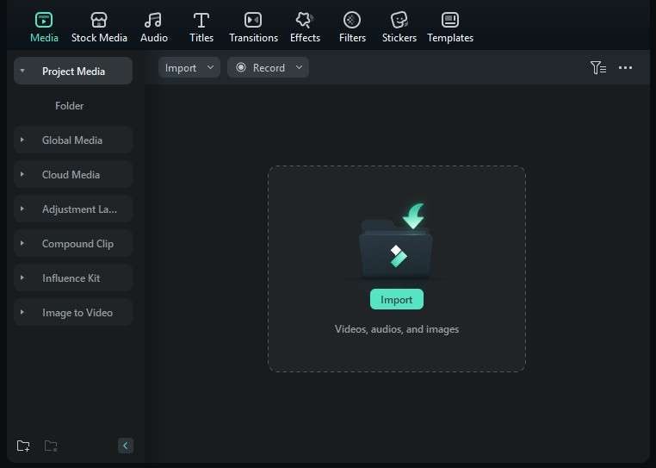
Task: Switch to the Templates tab
Action: [x=450, y=28]
